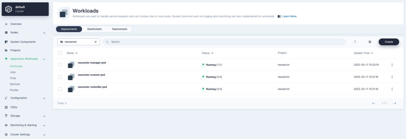Open more actions for neuvector-manager-pod
The height and width of the screenshot is (139, 406).
pyautogui.click(x=392, y=65)
